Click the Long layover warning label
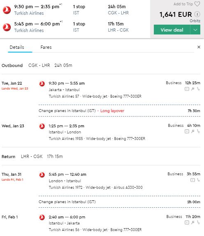 pyautogui.click(x=112, y=111)
